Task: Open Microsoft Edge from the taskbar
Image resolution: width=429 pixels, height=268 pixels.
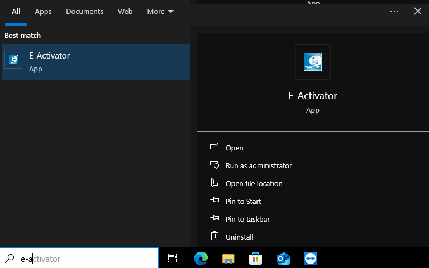Action: coord(201,259)
